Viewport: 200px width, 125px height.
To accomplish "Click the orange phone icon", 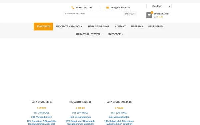I will [73, 8].
